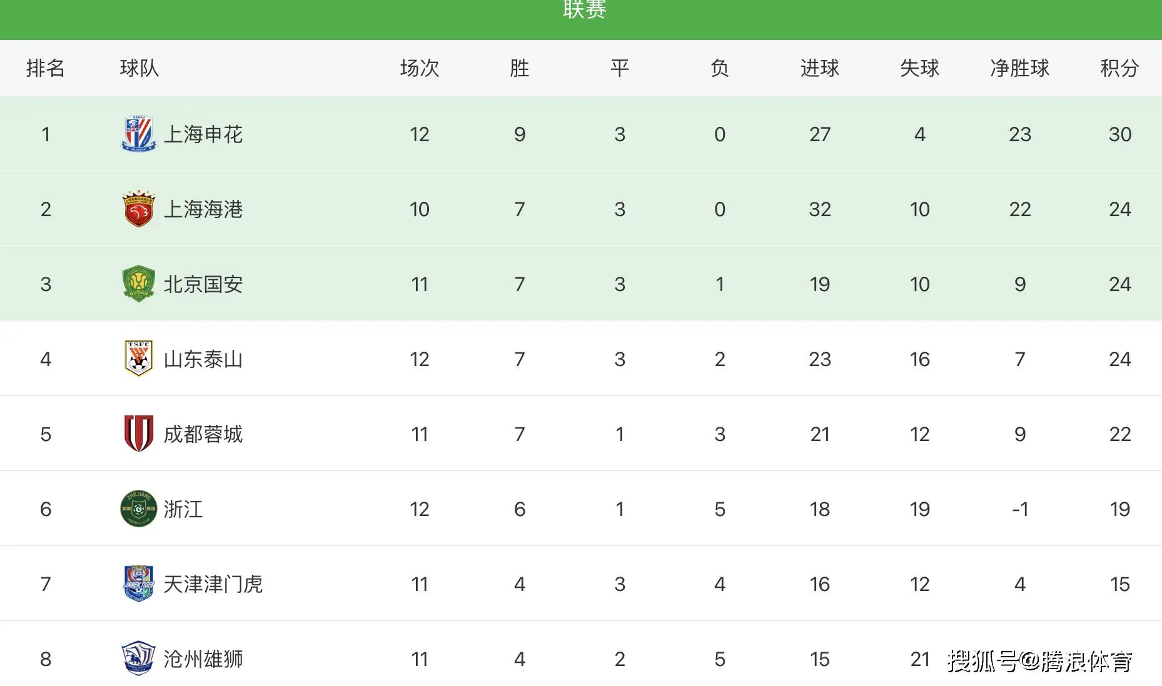Click the 搜狐号@腾浪体育 watermark
This screenshot has height=686, width=1162.
(1039, 660)
